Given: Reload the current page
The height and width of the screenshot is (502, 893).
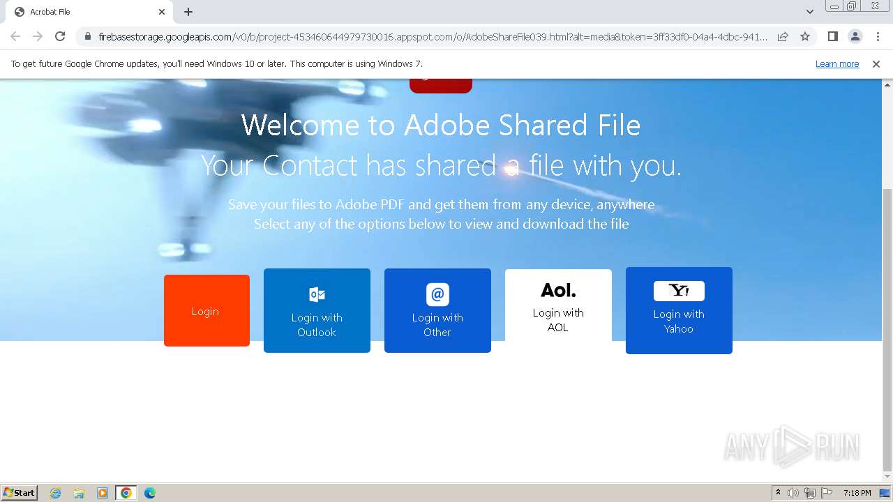Looking at the screenshot, I should (x=60, y=36).
